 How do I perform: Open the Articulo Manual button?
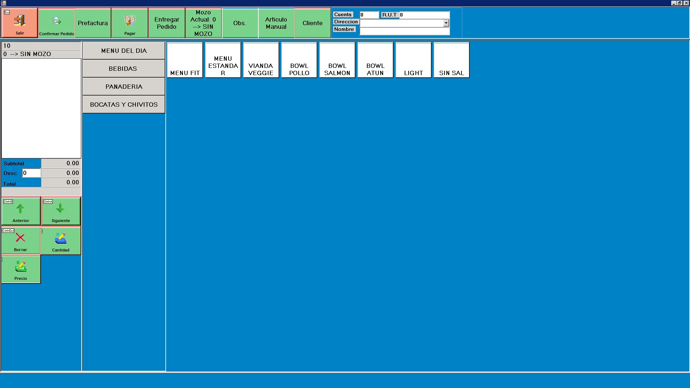pos(276,23)
